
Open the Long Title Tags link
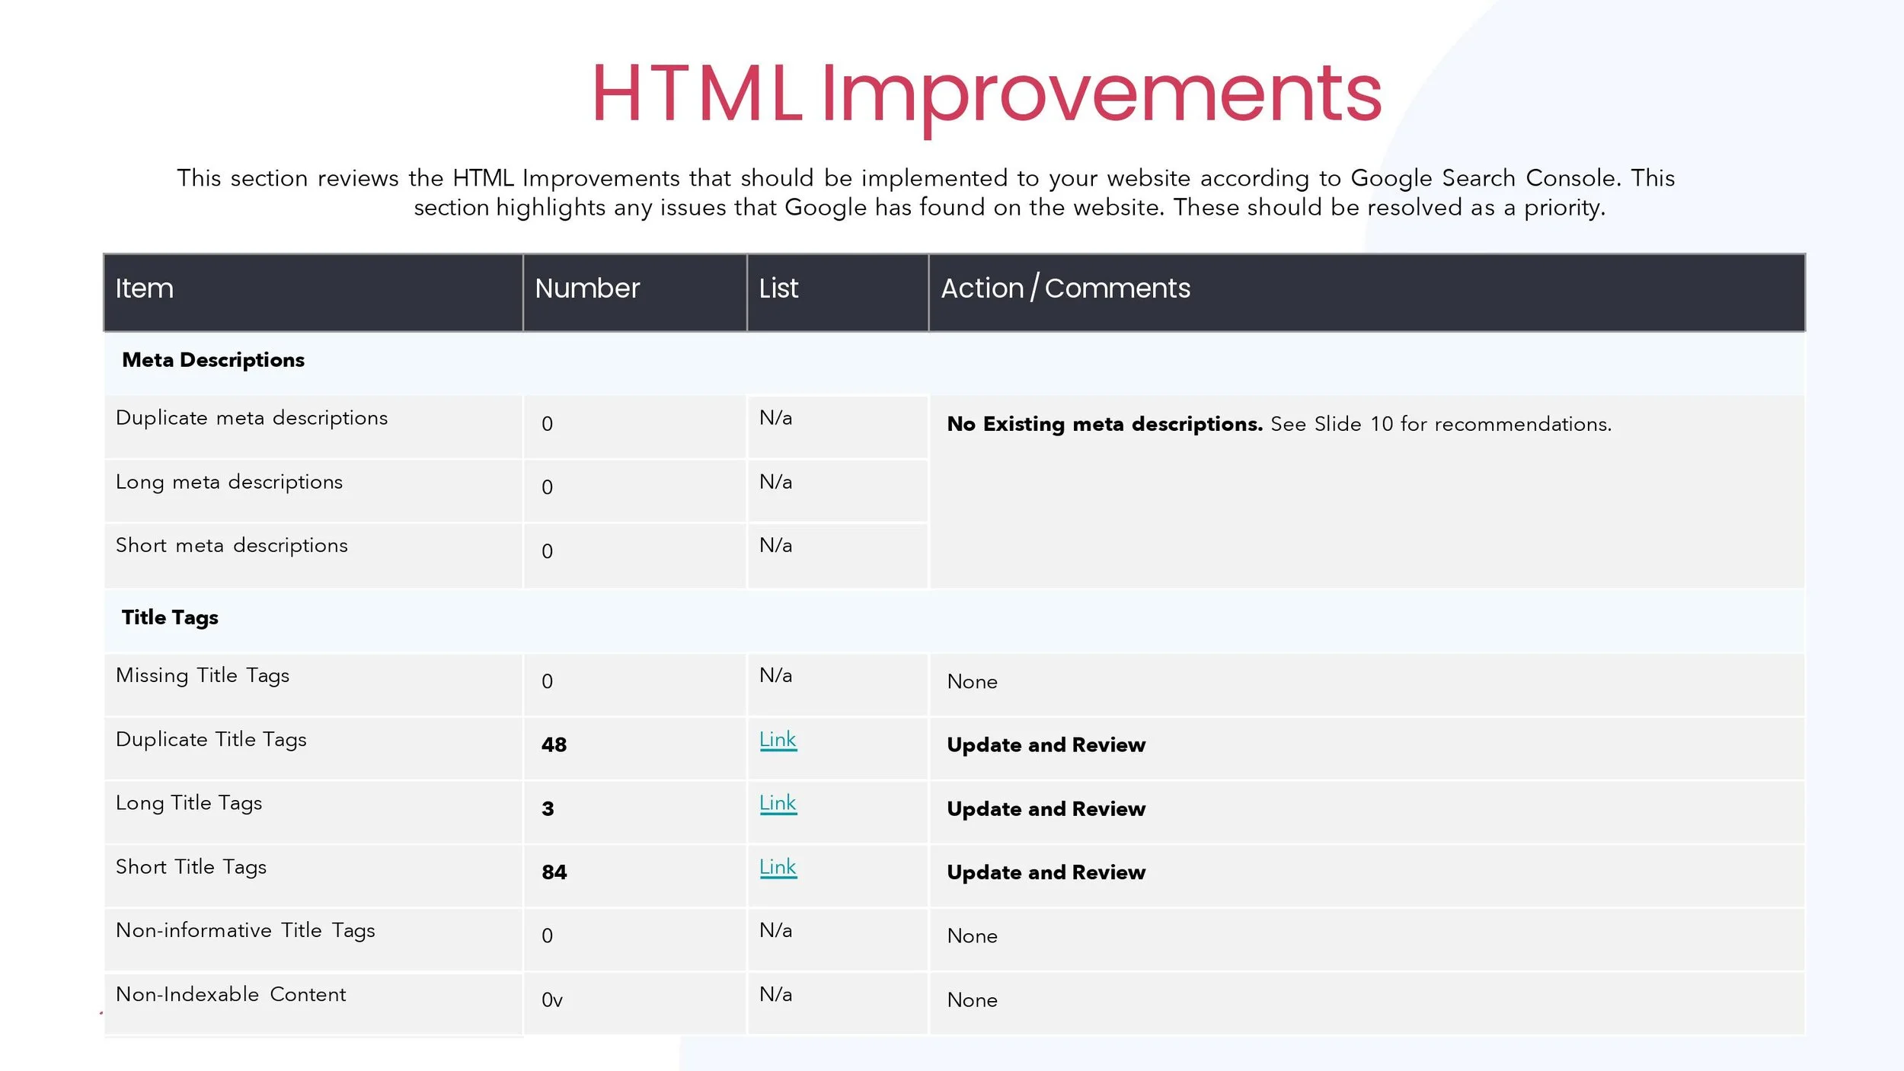(x=778, y=802)
